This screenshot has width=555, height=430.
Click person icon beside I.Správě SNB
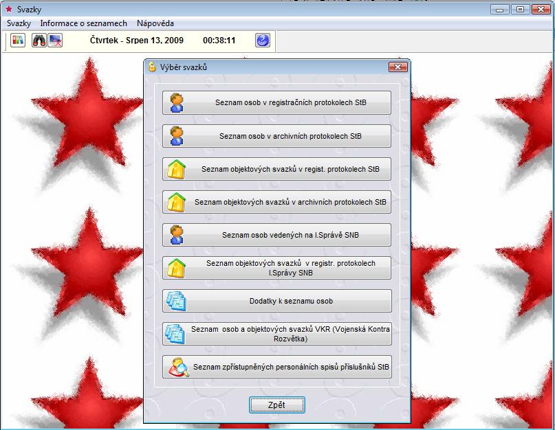(x=177, y=235)
